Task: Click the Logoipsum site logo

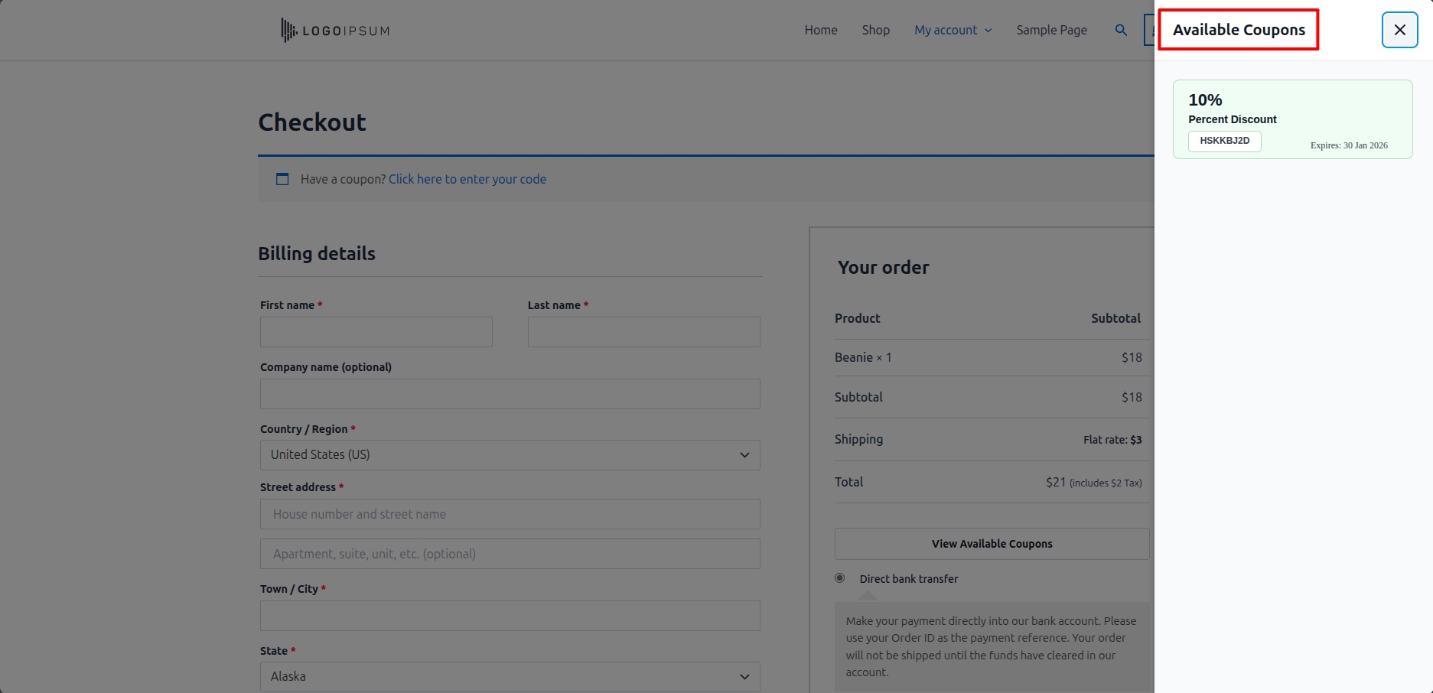Action: point(335,31)
